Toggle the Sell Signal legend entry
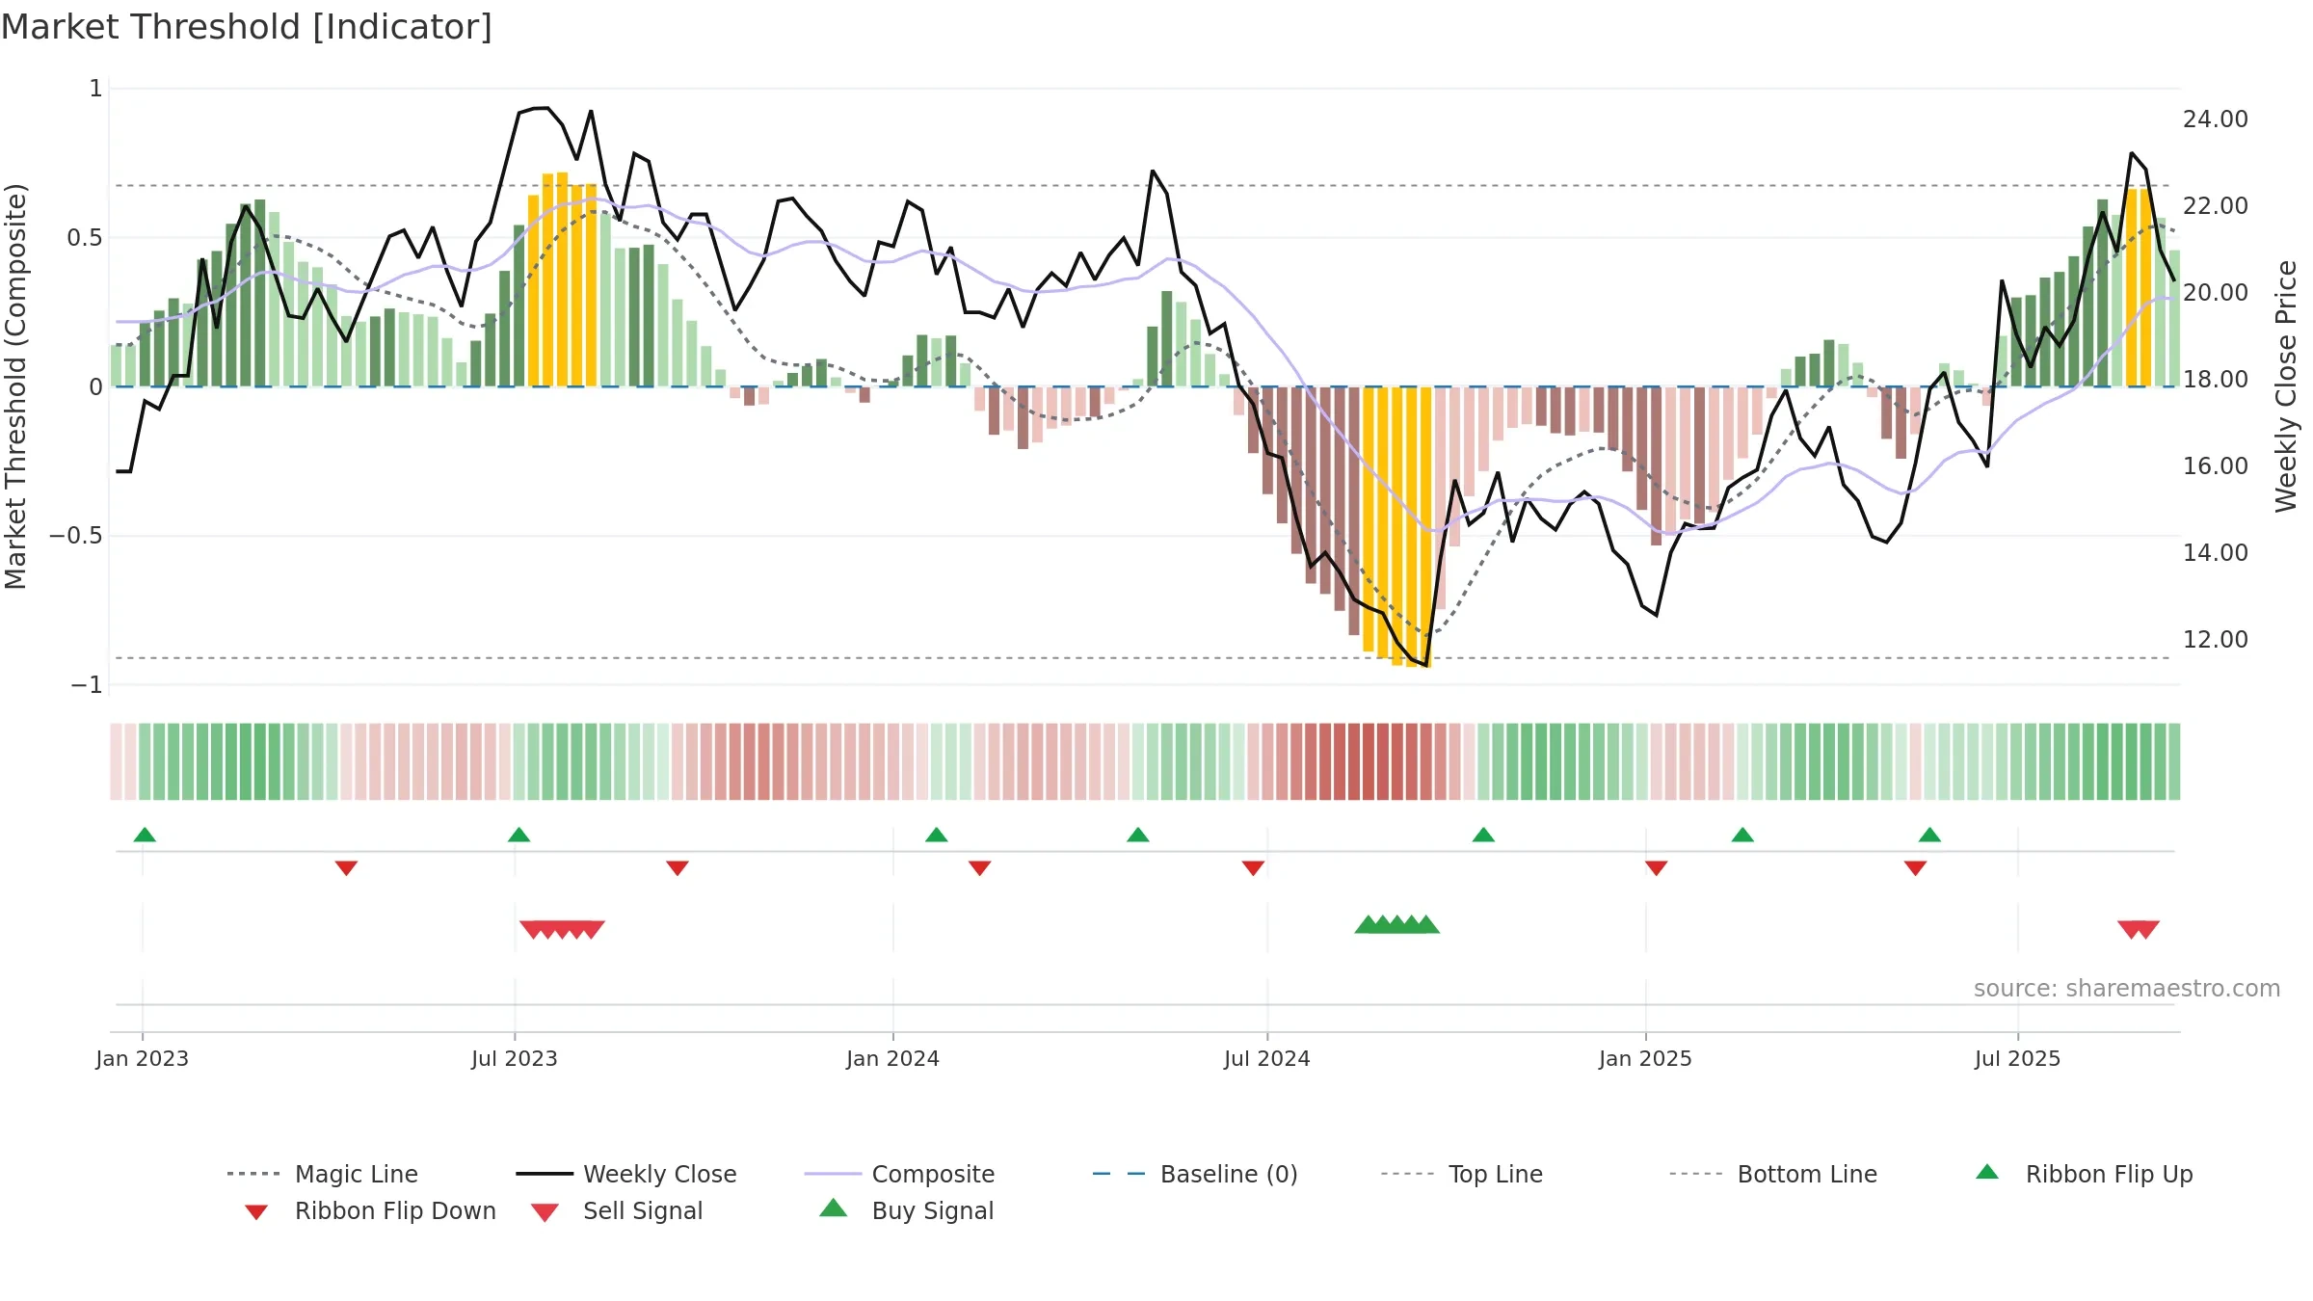The image size is (2313, 1301). click(617, 1210)
